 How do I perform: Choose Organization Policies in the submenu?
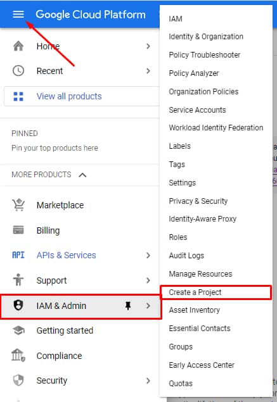click(x=203, y=92)
